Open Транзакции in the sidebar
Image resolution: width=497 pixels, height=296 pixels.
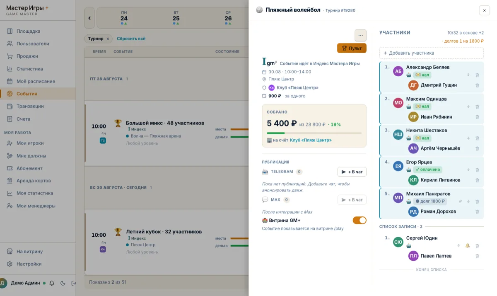click(x=38, y=106)
